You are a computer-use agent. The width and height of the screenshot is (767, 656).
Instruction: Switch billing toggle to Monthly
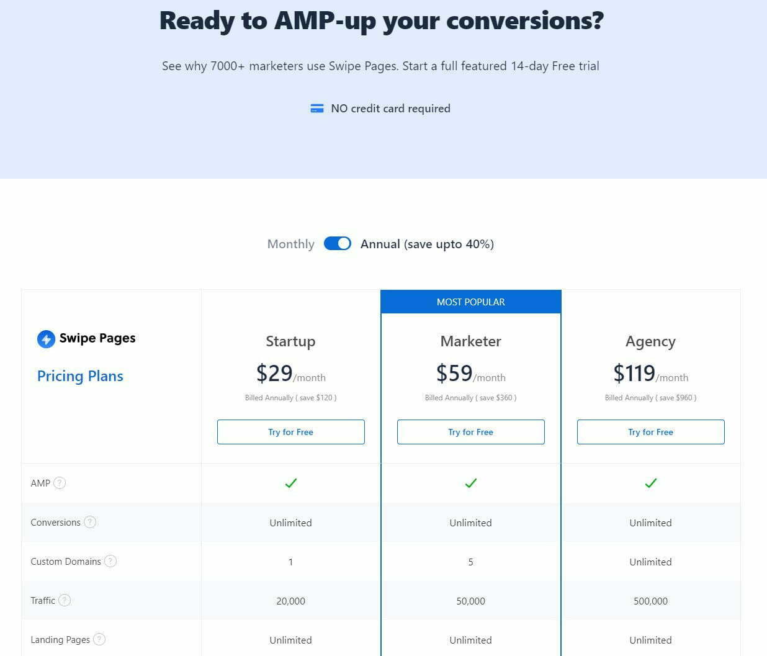point(338,243)
